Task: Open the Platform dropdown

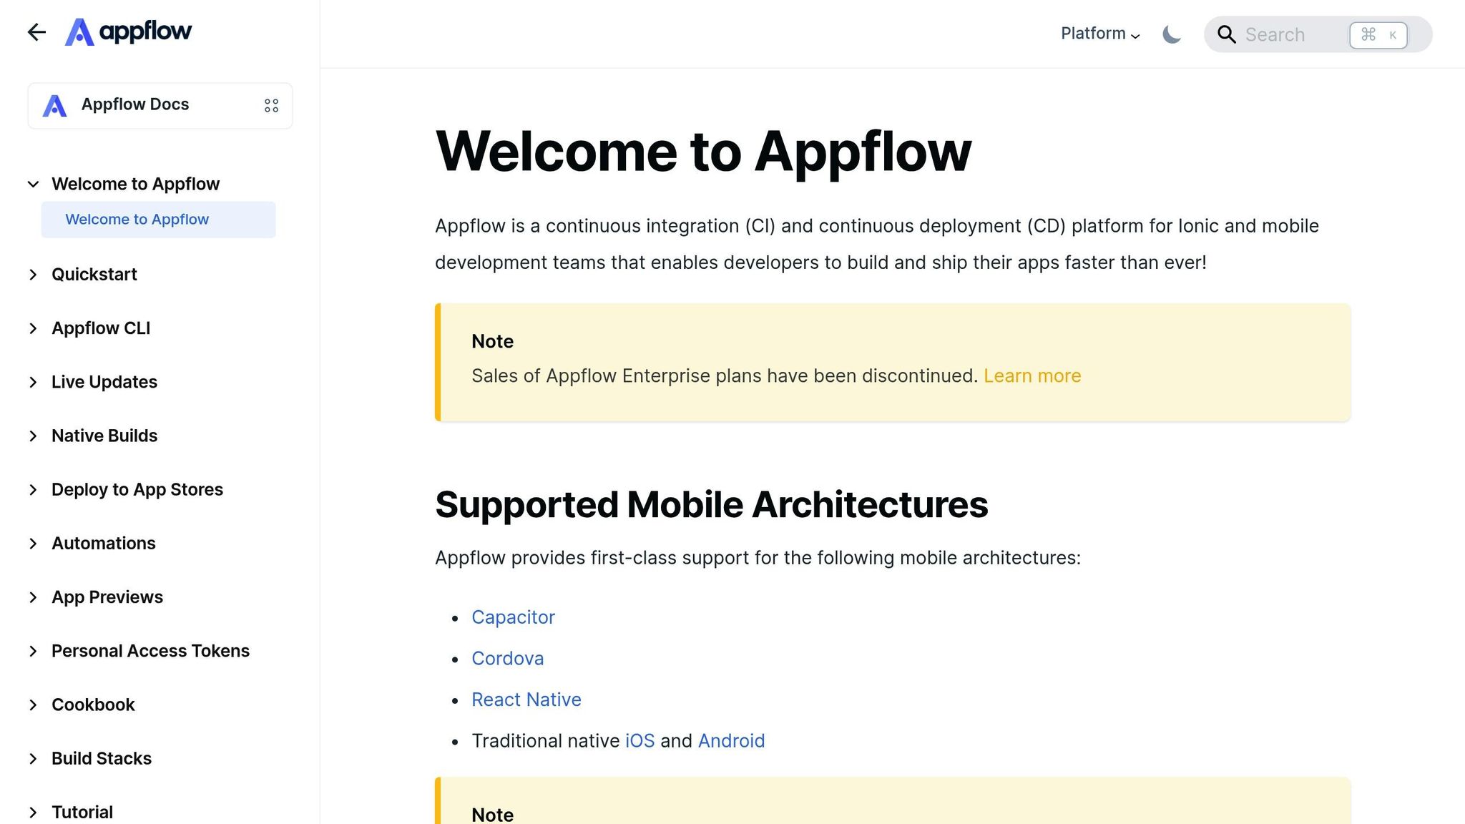Action: click(1100, 34)
